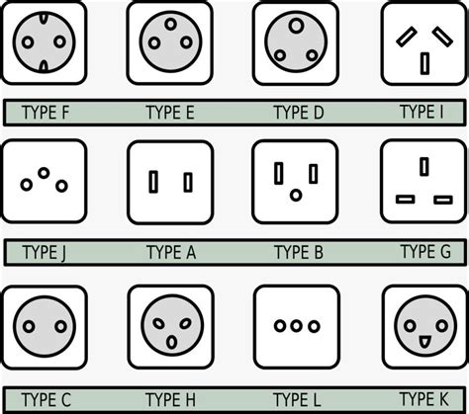
Task: Select the Type H socket icon
Action: click(x=171, y=327)
